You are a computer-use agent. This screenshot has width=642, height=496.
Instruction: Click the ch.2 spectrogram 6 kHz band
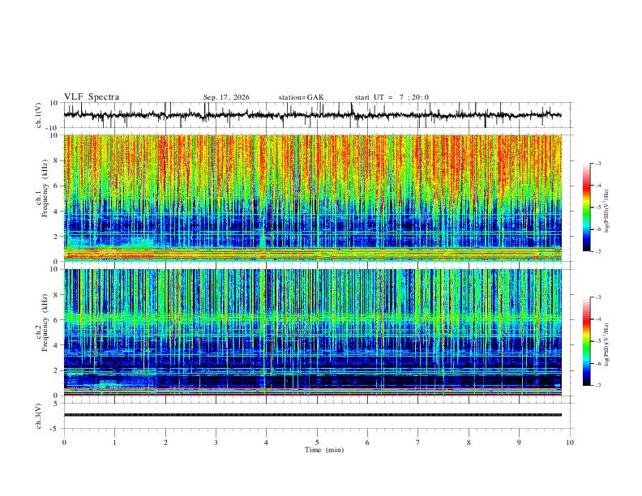tap(312, 318)
